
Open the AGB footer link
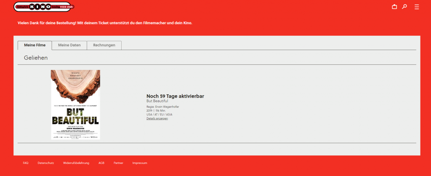coord(101,163)
